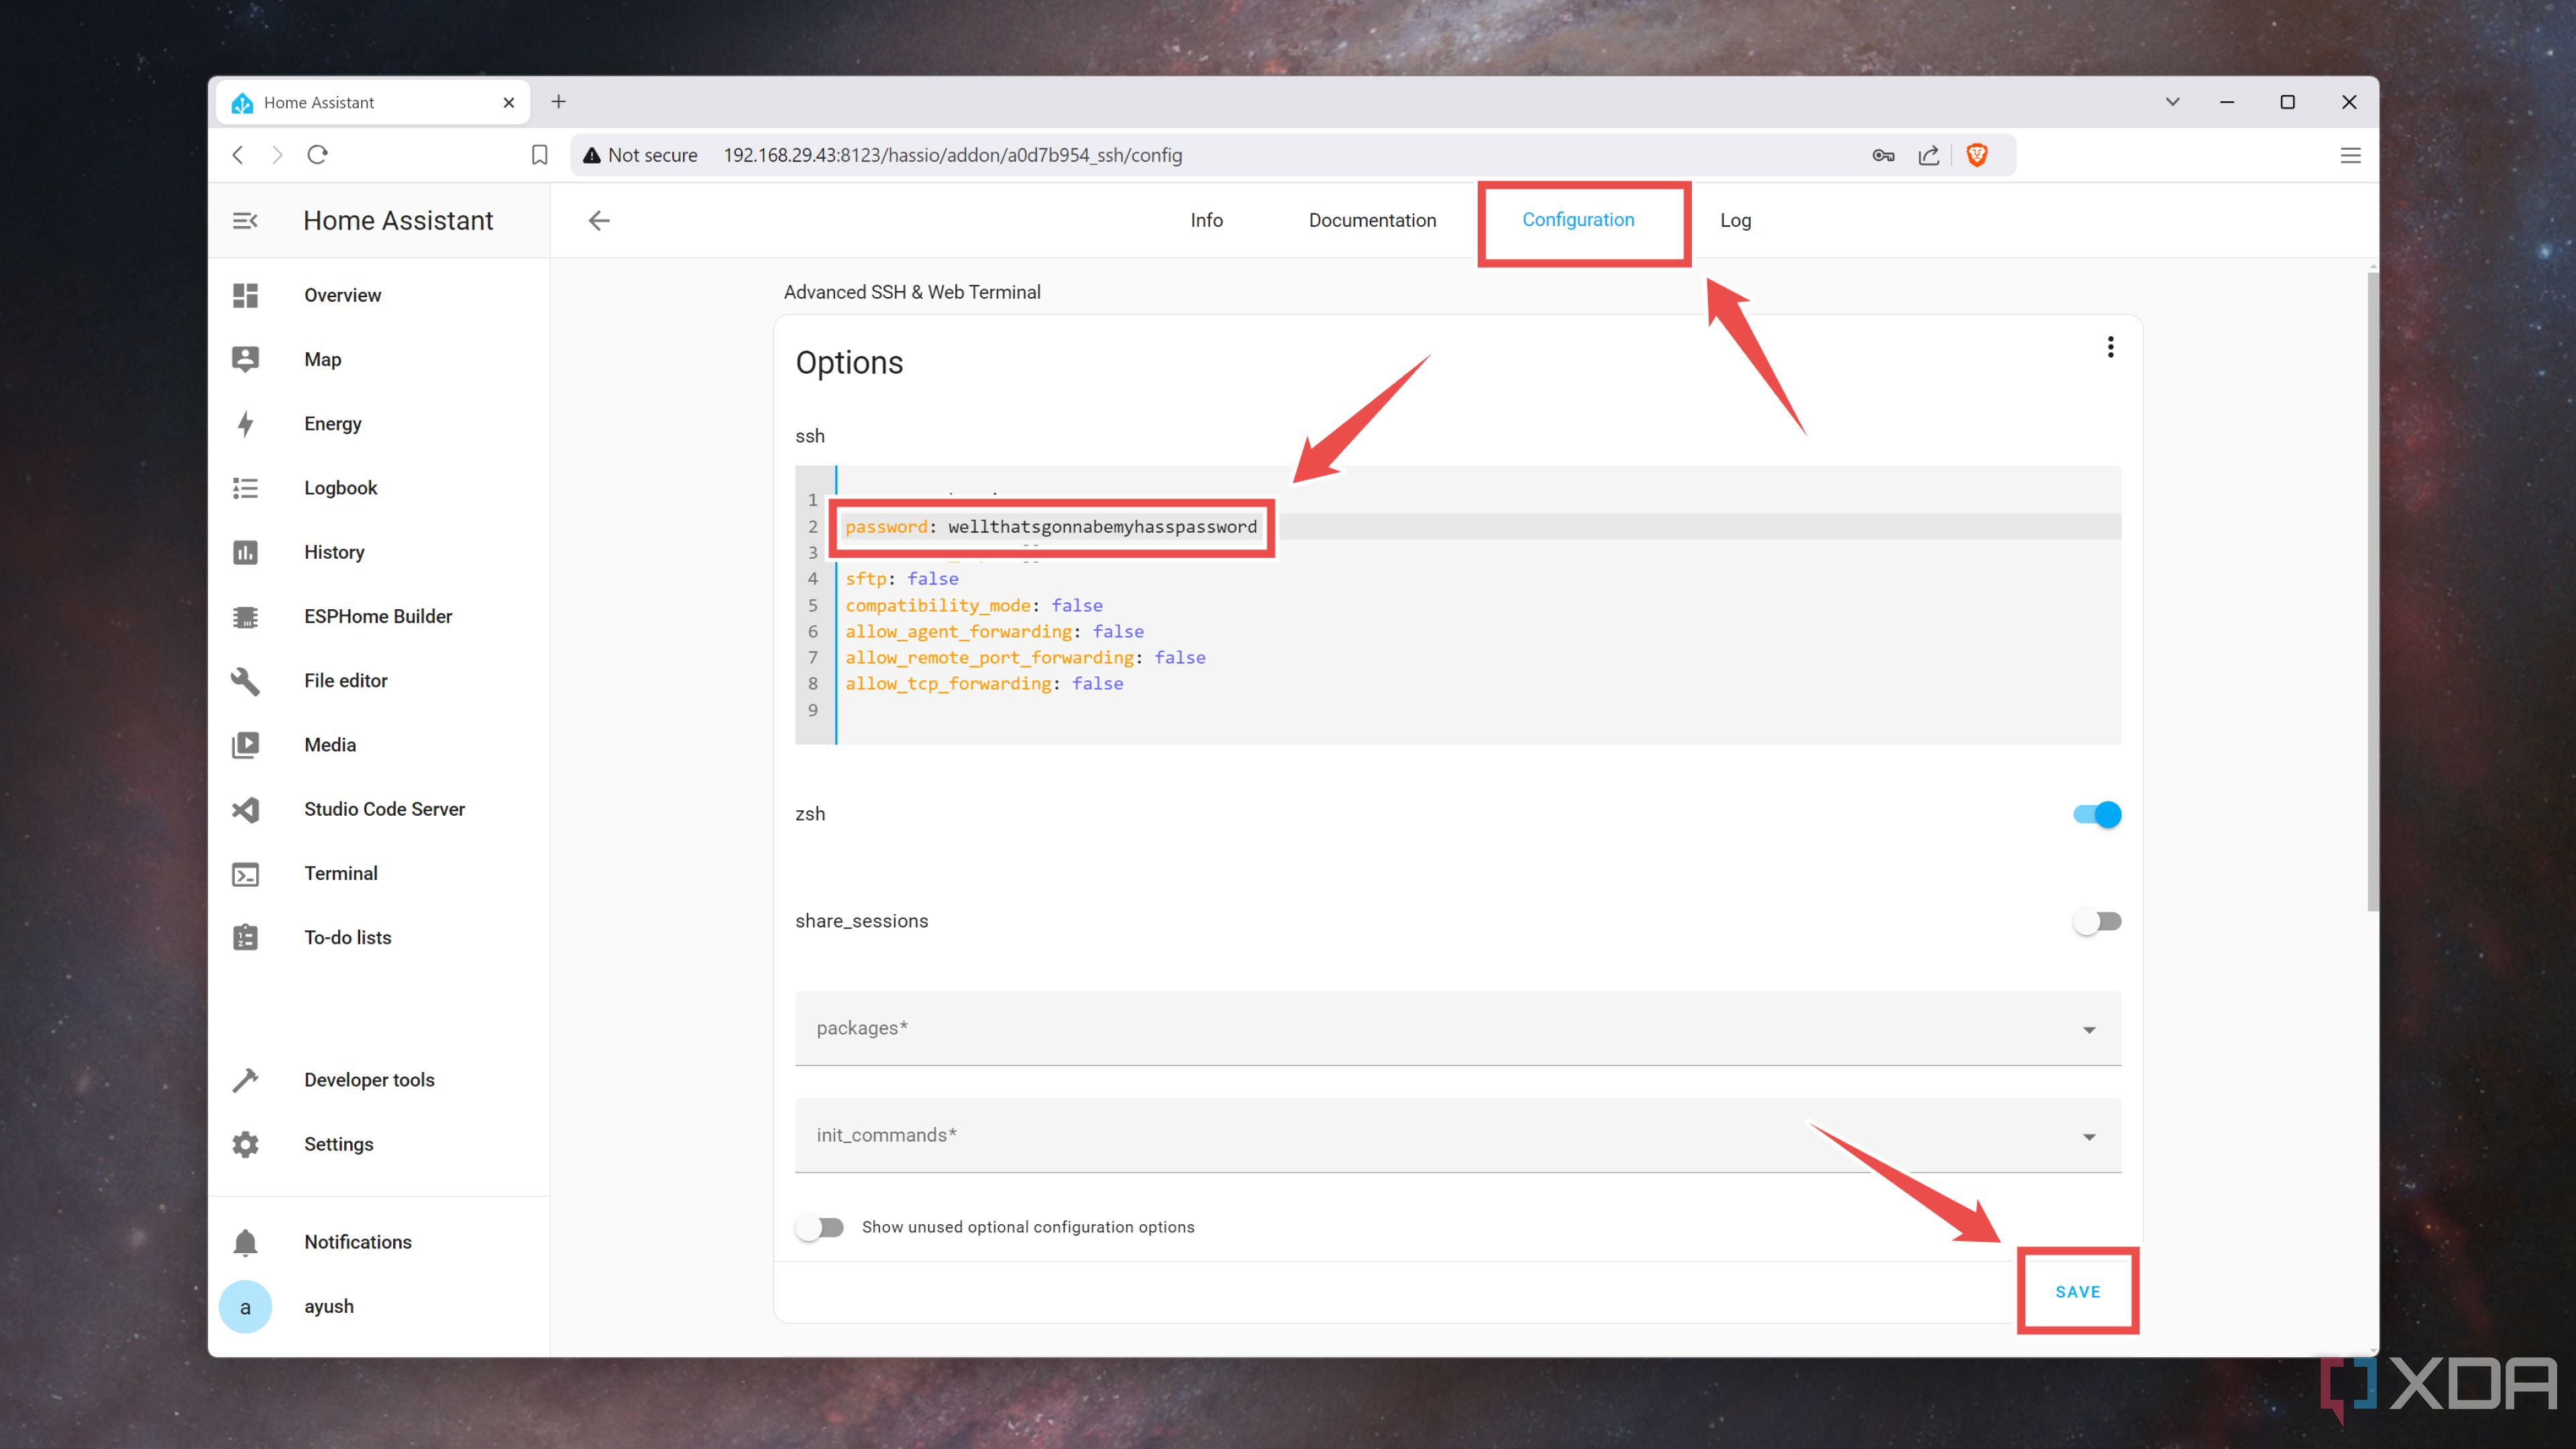Click the Energy sidebar icon
Image resolution: width=2576 pixels, height=1449 pixels.
(248, 423)
